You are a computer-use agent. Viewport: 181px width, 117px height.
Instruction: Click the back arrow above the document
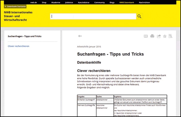[x=80, y=36]
